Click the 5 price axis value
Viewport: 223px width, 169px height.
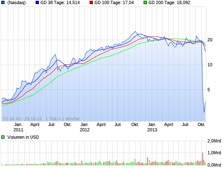coord(209,90)
